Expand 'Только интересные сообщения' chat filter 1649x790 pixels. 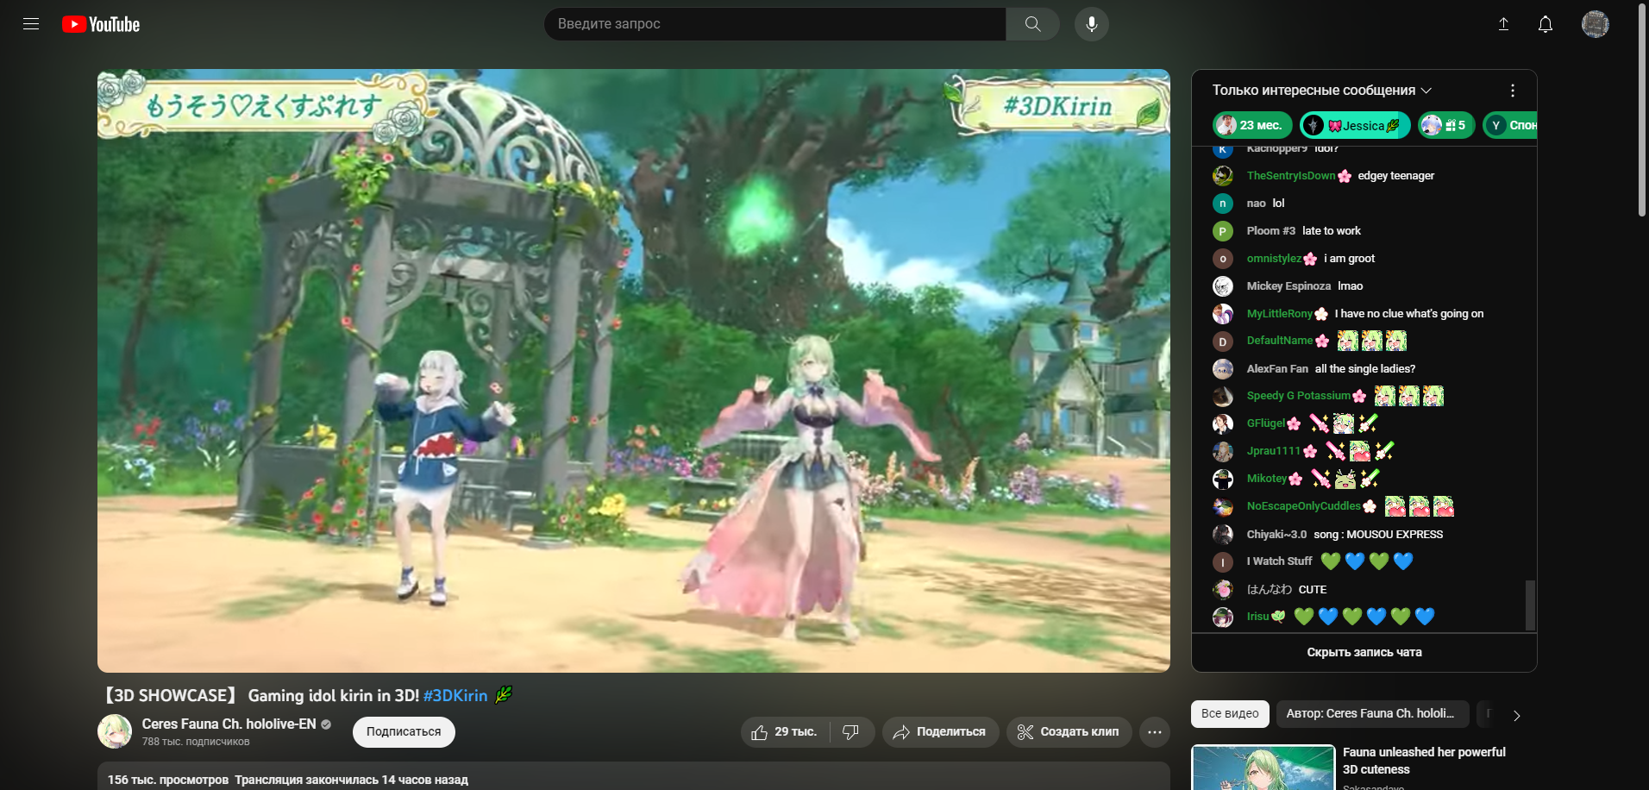point(1322,91)
